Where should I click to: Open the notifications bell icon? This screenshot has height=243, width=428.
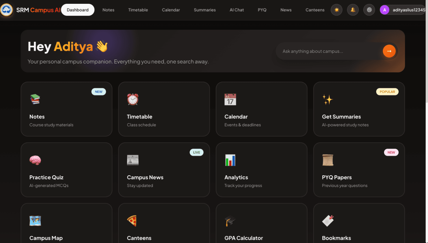353,10
